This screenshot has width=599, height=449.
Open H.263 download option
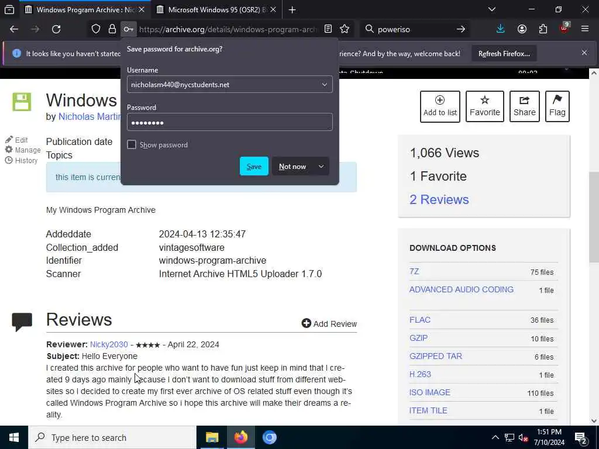(x=420, y=374)
